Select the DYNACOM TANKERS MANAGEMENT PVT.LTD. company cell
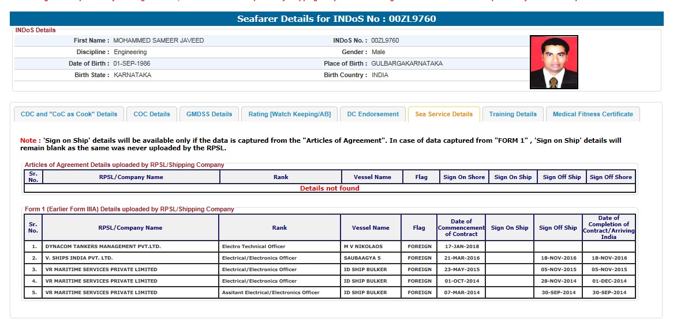Viewport: 677px width, 331px height. (103, 246)
